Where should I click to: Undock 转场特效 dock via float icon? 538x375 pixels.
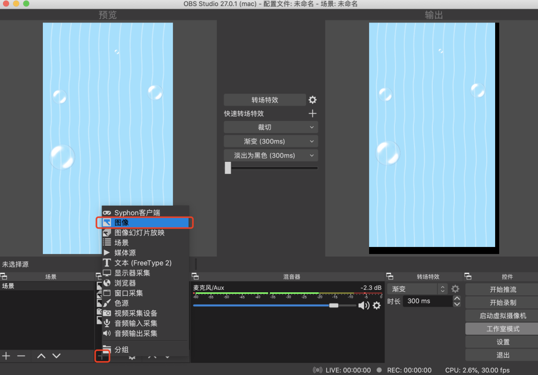point(390,276)
